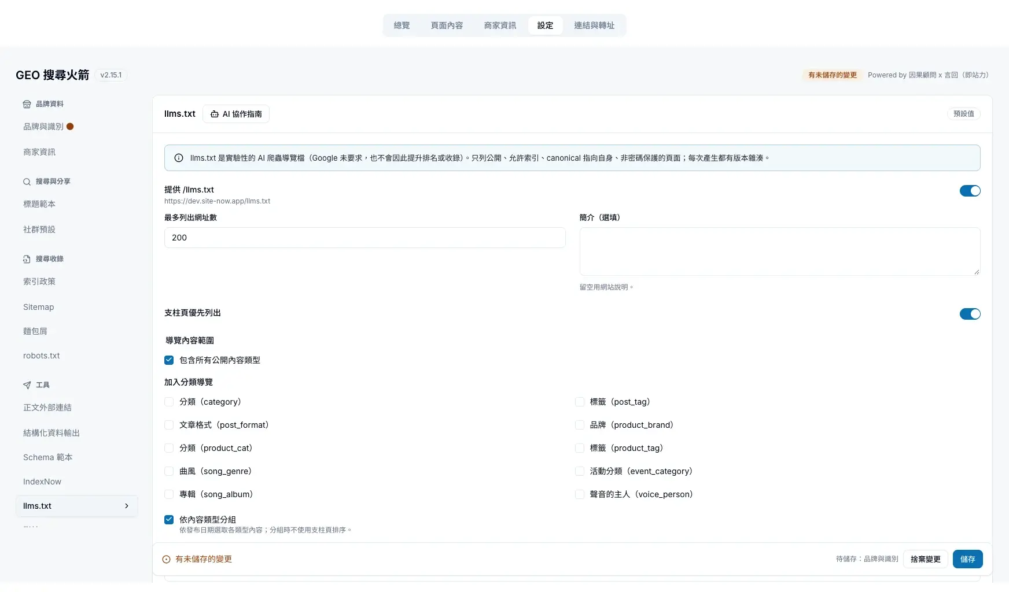
Task: Click the search icon beside 搜尋與分享
Action: (27, 182)
